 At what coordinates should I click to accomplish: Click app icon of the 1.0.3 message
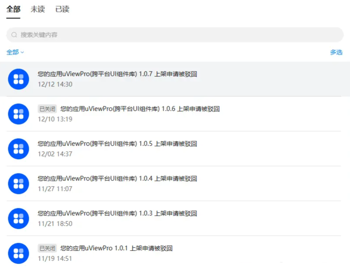click(x=18, y=218)
